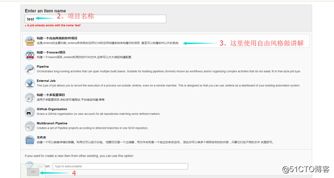Screen dimensions: 334x178
Task: Click the 构建一个多配置项目 title
Action: click(51, 95)
